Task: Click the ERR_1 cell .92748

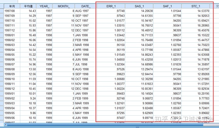Action: [111, 99]
